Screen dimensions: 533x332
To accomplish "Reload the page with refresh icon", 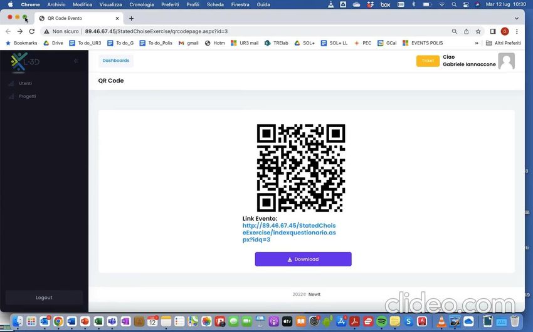I will 31,31.
